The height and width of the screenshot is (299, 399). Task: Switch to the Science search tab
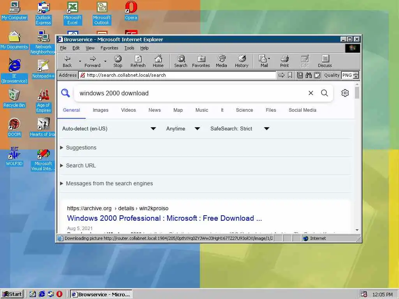(244, 110)
